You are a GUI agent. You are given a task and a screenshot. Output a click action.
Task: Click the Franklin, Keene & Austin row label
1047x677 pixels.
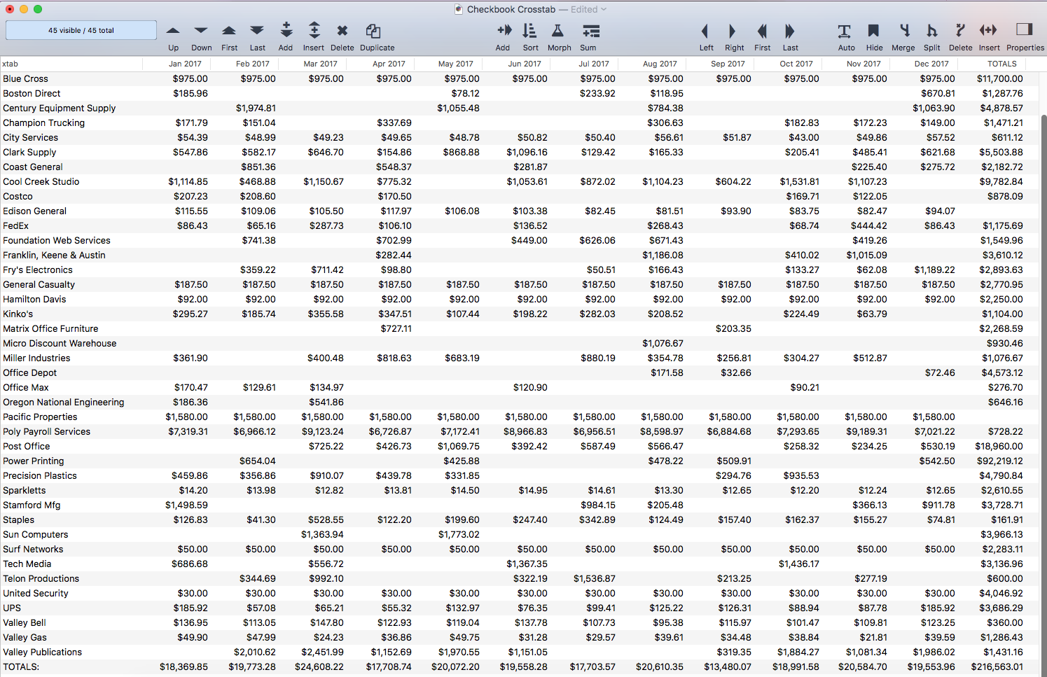tap(54, 255)
